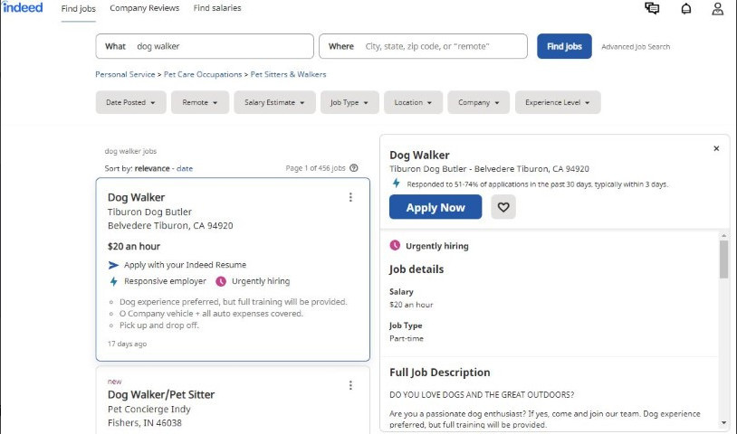This screenshot has height=434, width=737.
Task: Open the Company filter dropdown
Action: tap(478, 102)
